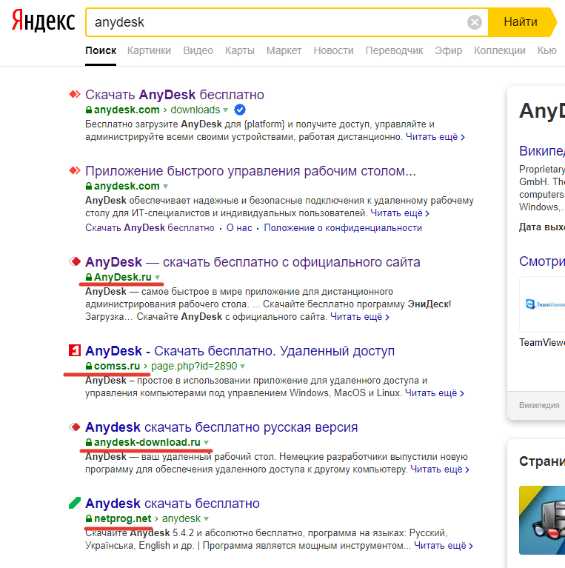Click 'Читать ещё' on AnyDesk.ru result

(x=360, y=317)
